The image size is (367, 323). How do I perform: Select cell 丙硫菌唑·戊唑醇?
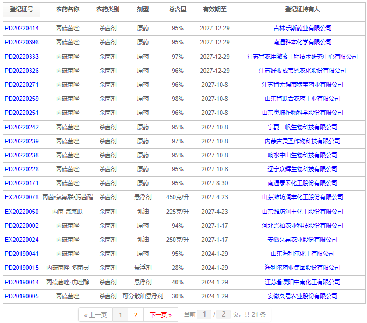[x=68, y=282]
